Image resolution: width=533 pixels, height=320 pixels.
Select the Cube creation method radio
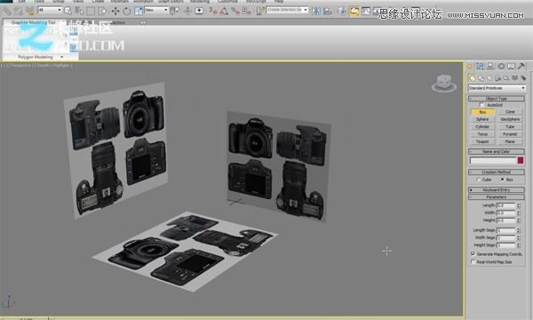click(x=478, y=180)
